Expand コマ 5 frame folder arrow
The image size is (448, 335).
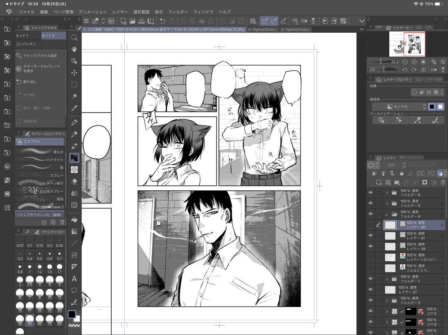coord(387,312)
